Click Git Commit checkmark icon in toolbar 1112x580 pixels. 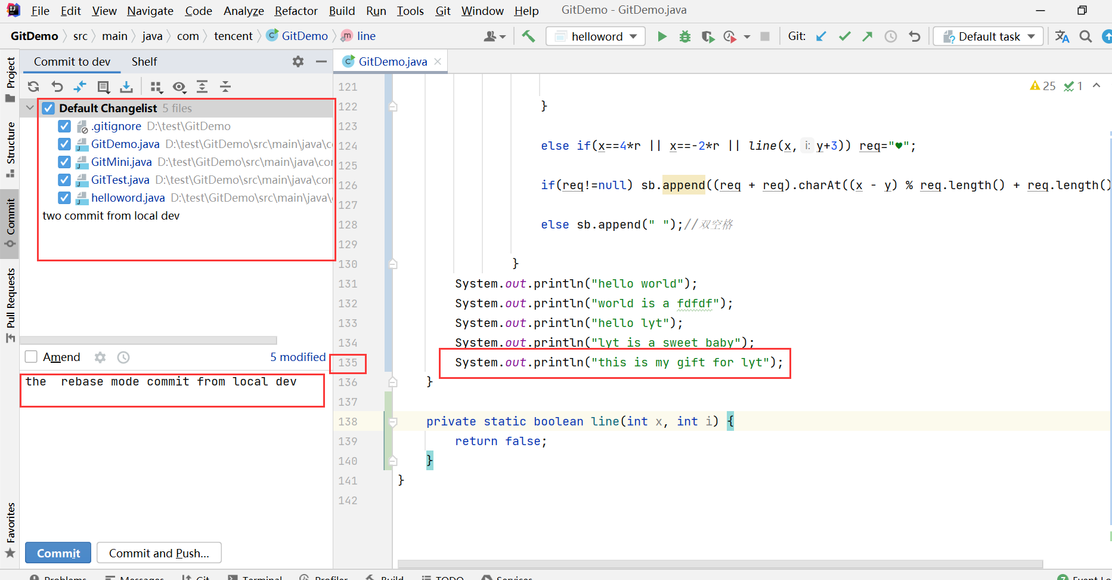pos(844,36)
